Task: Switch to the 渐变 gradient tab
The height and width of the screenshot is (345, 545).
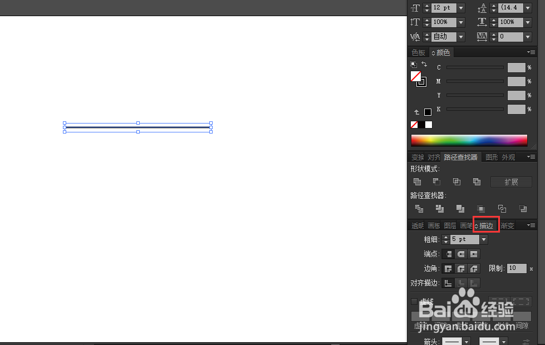Action: pyautogui.click(x=508, y=226)
